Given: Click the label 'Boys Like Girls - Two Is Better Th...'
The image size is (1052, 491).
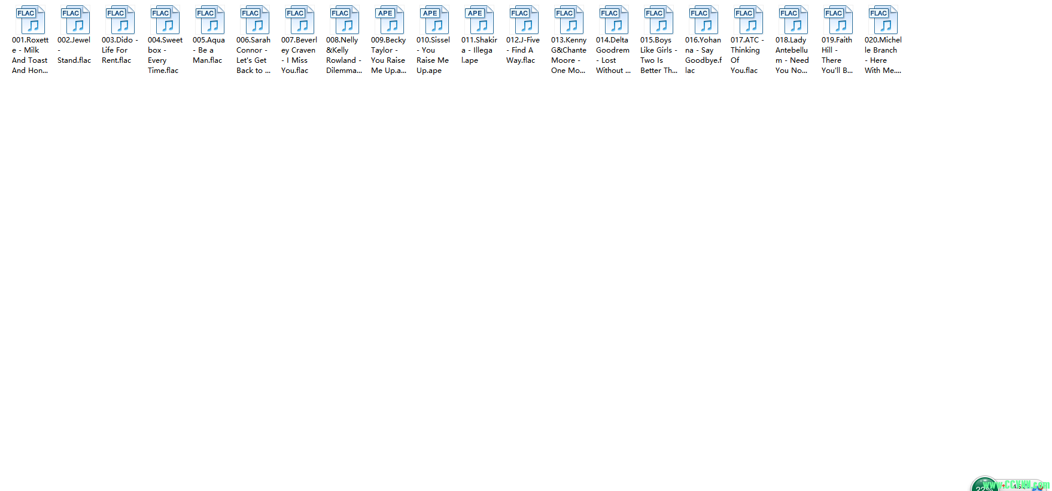Looking at the screenshot, I should point(659,55).
